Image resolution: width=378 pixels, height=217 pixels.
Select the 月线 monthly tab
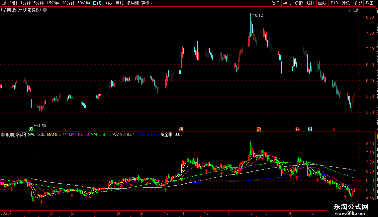(119, 3)
